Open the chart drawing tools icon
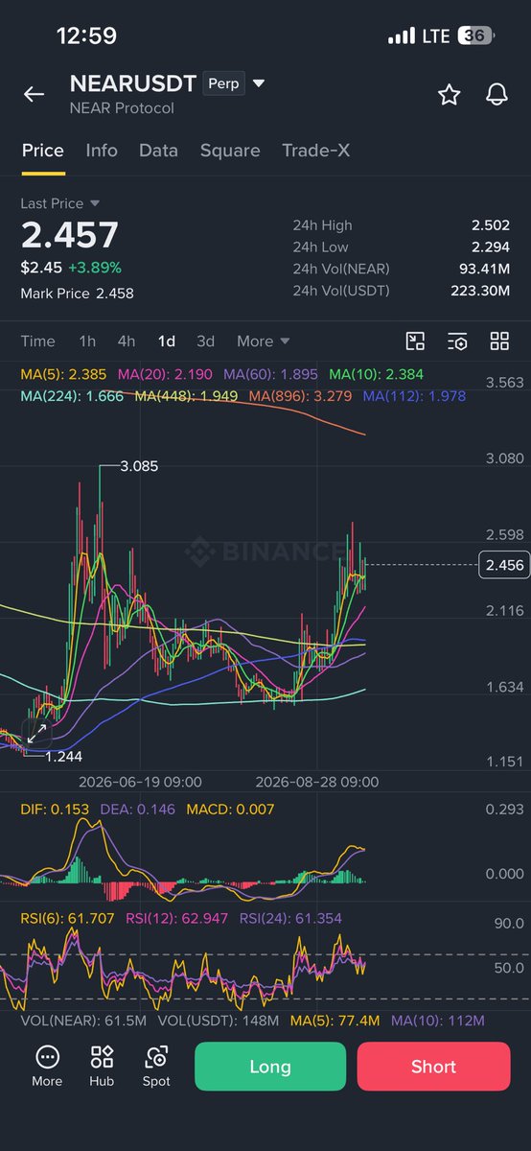 [415, 341]
